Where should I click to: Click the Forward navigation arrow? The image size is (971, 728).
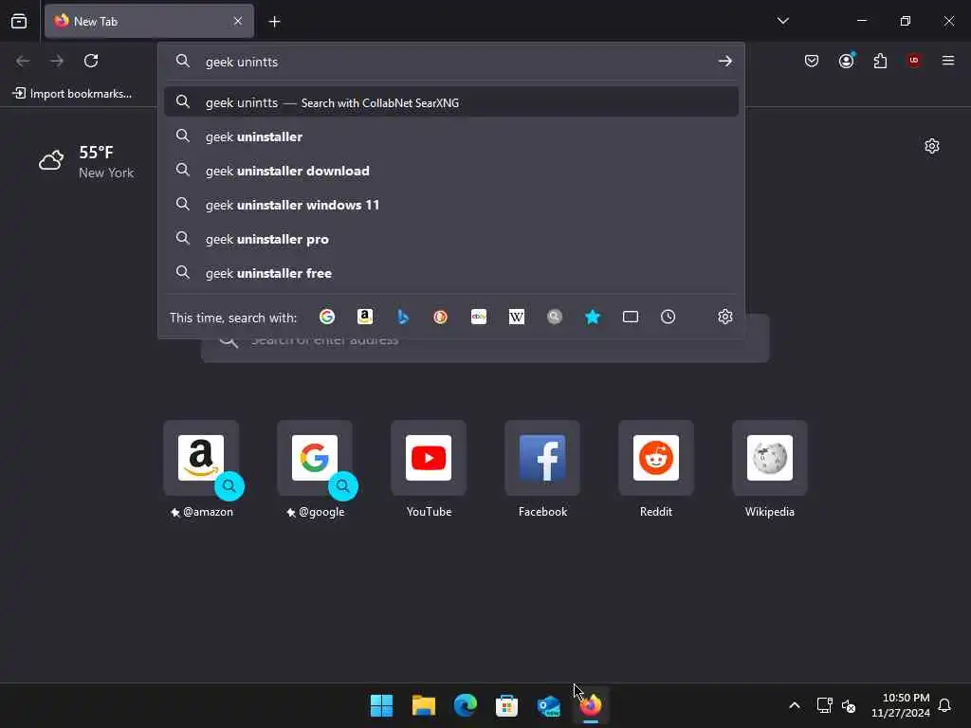pyautogui.click(x=57, y=61)
